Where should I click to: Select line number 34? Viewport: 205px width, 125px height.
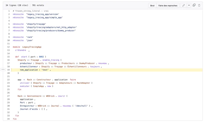(8, 119)
